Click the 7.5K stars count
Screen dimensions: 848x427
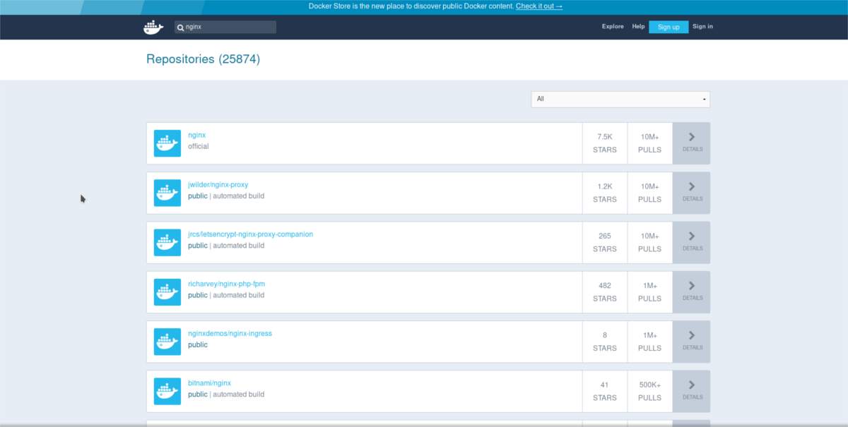(x=605, y=137)
